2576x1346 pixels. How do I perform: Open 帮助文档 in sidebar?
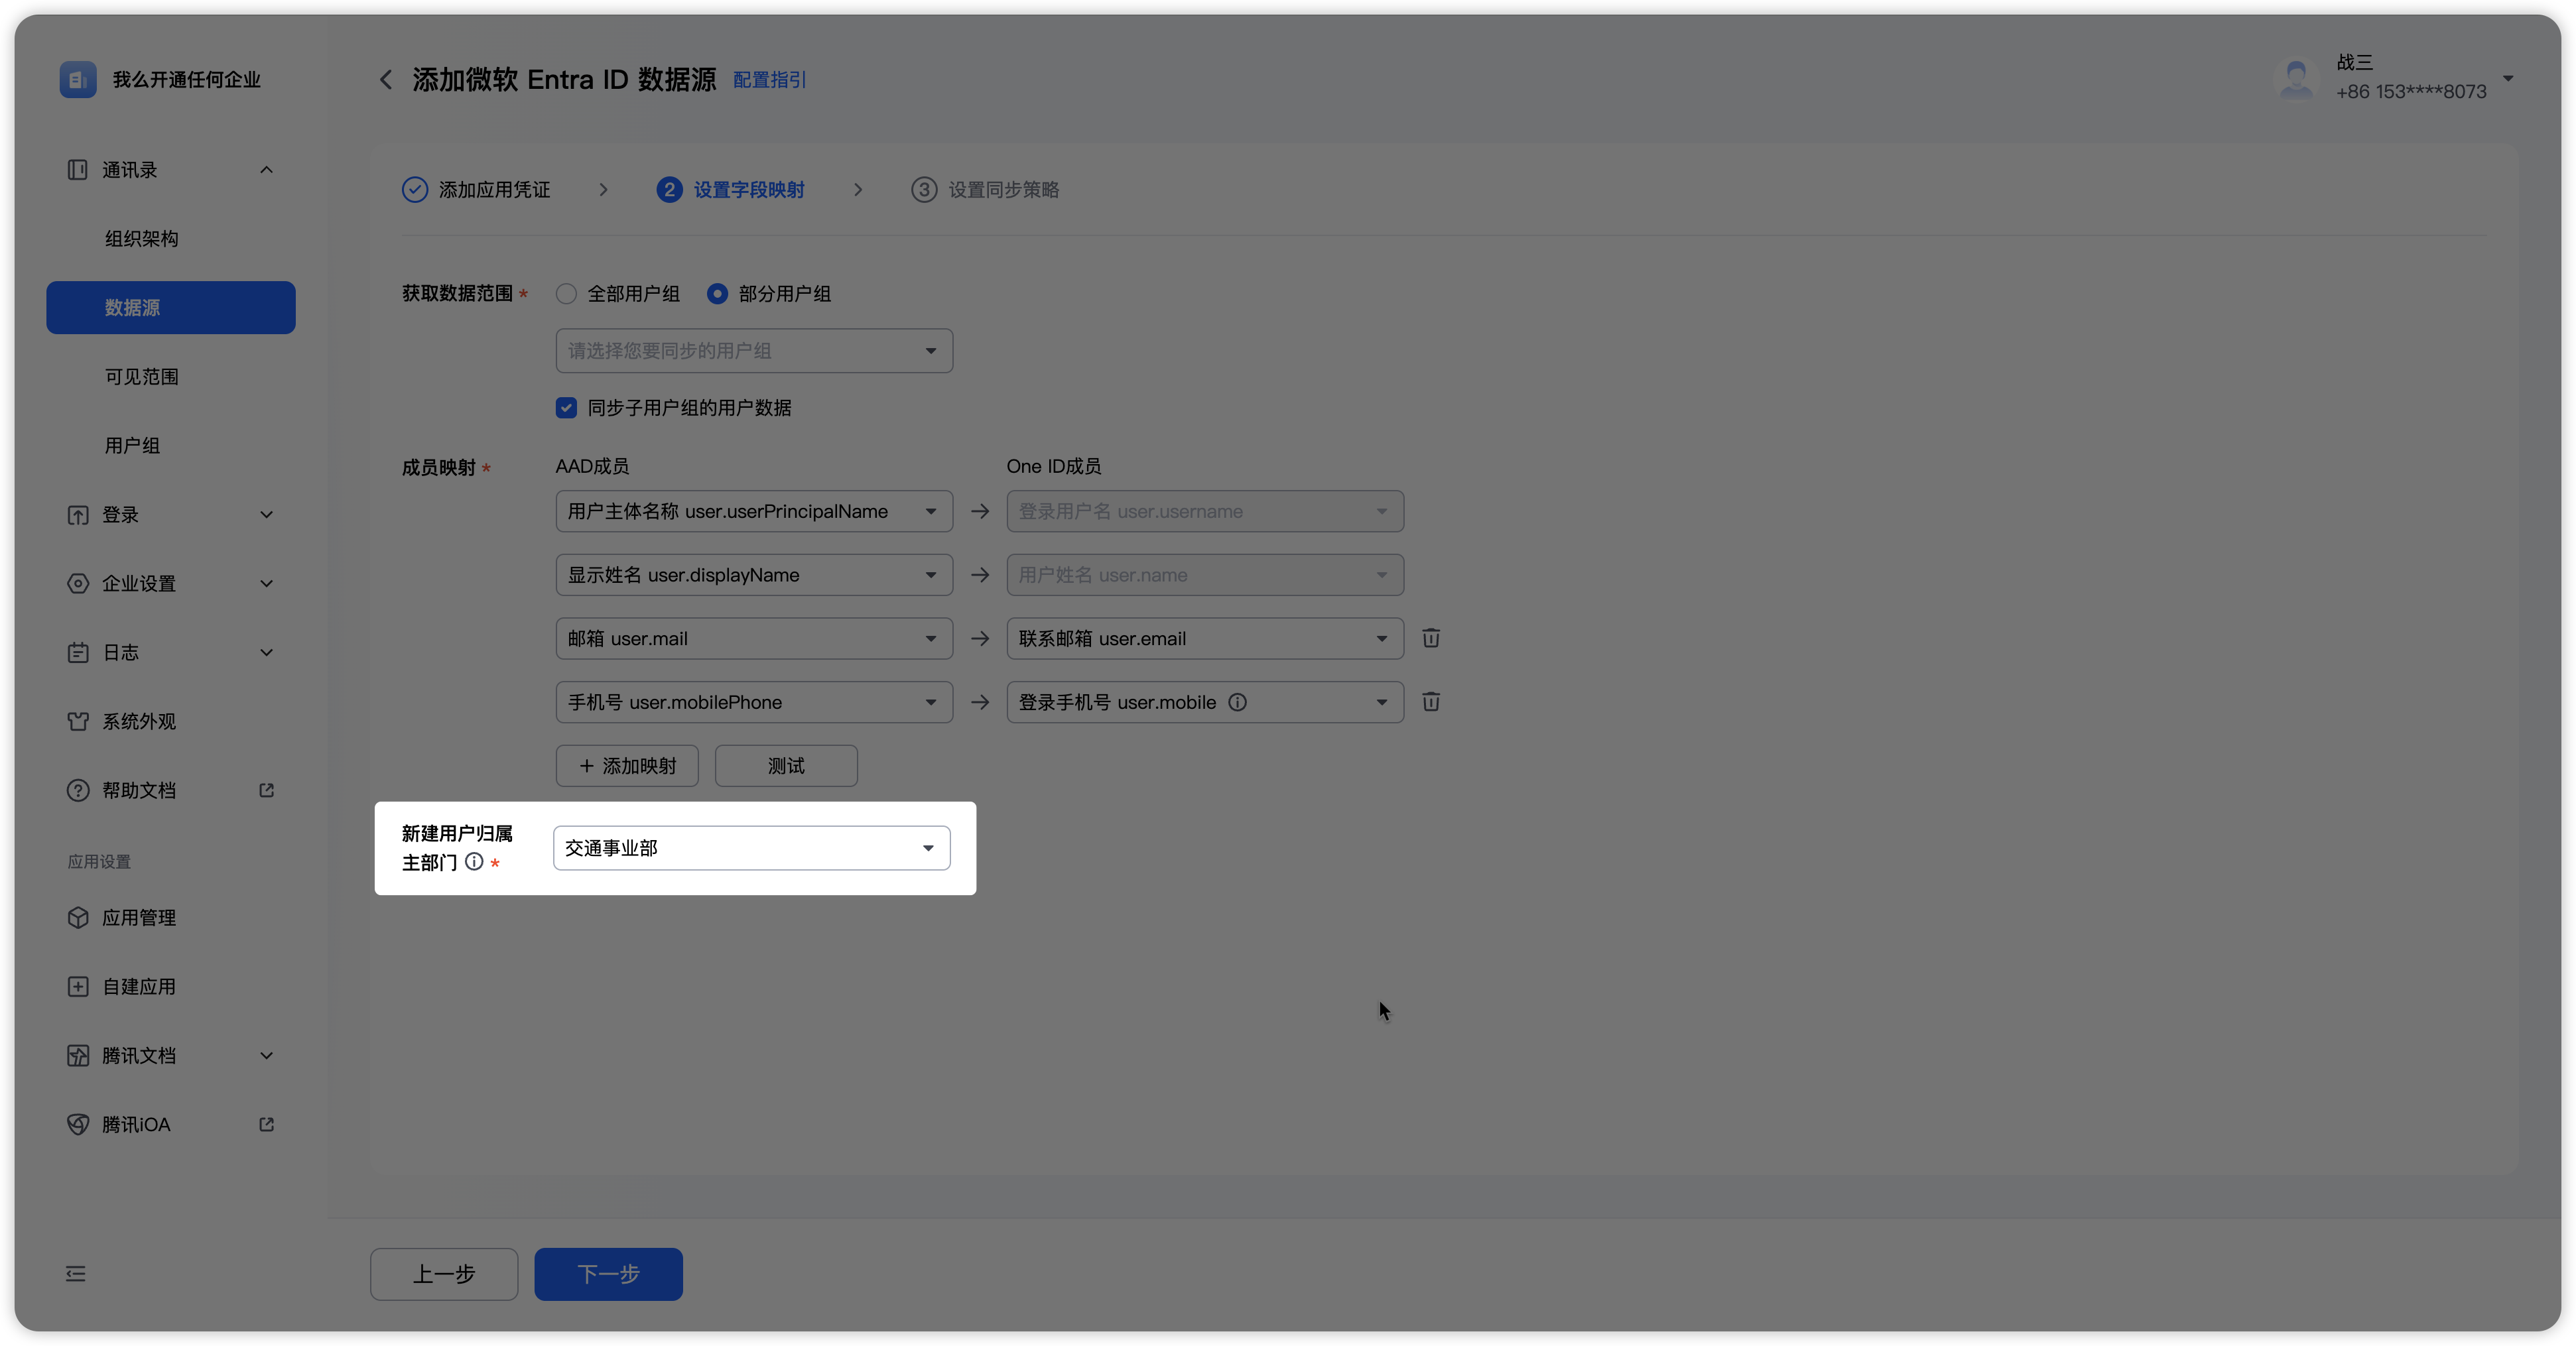point(139,790)
